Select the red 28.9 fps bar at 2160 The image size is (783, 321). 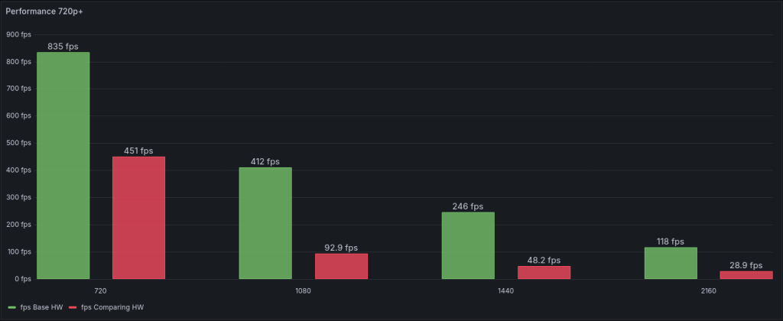click(x=746, y=275)
